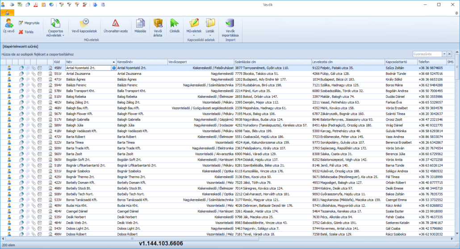This screenshot has width=460, height=249.
Task: Expand the Listák dropdown
Action: tap(210, 28)
